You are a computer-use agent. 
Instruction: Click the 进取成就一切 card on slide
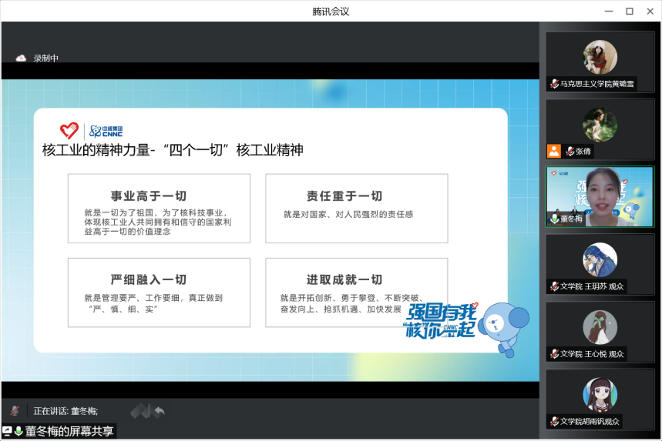(356, 293)
